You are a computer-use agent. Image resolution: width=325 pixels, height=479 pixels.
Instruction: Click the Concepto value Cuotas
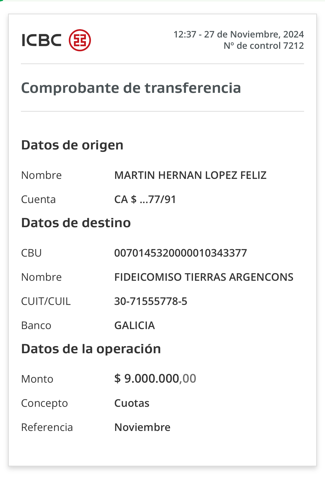click(132, 403)
